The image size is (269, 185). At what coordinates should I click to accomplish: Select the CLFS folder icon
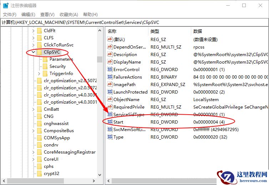pos(40,38)
